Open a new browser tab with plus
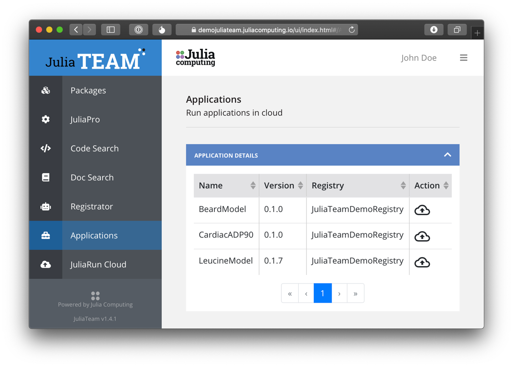 click(477, 33)
